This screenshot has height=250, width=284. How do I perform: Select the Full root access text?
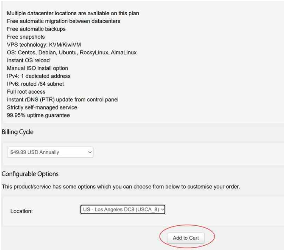[26, 92]
